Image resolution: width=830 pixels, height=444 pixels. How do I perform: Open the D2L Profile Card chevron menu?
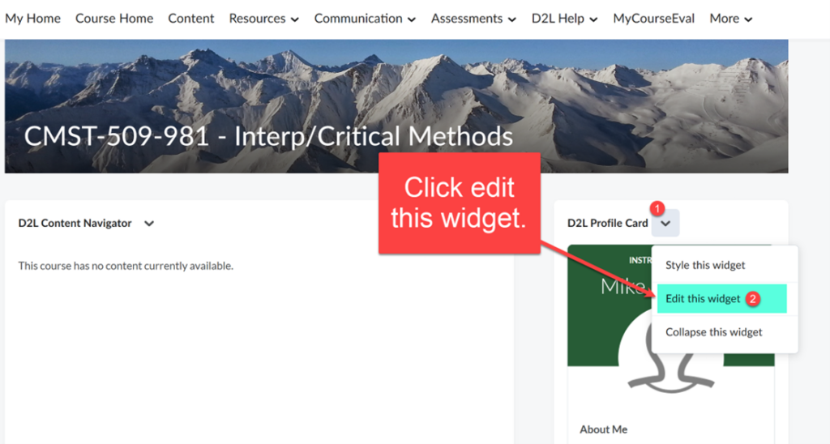pyautogui.click(x=665, y=224)
